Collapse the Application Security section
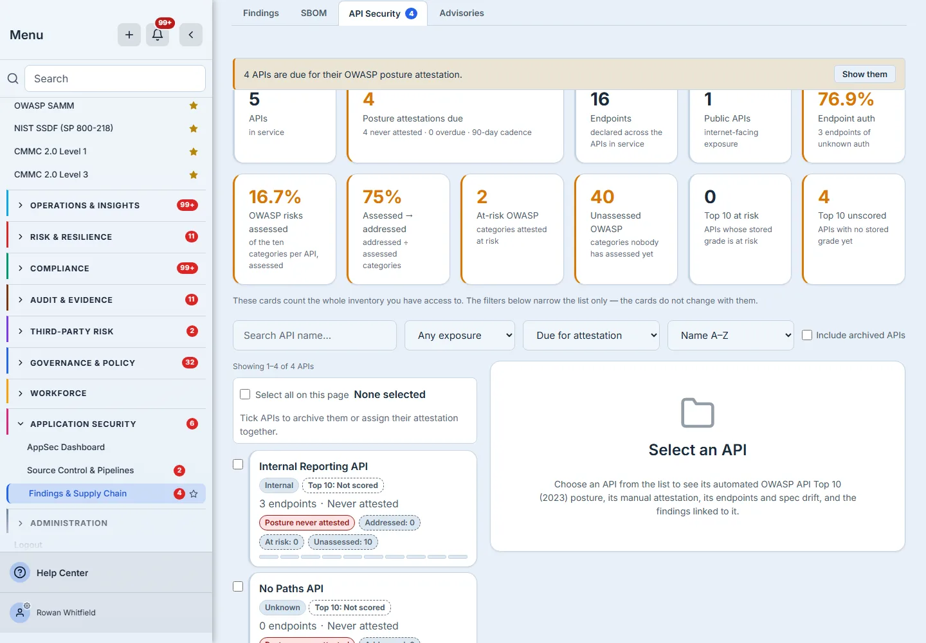The width and height of the screenshot is (926, 643). coord(106,424)
